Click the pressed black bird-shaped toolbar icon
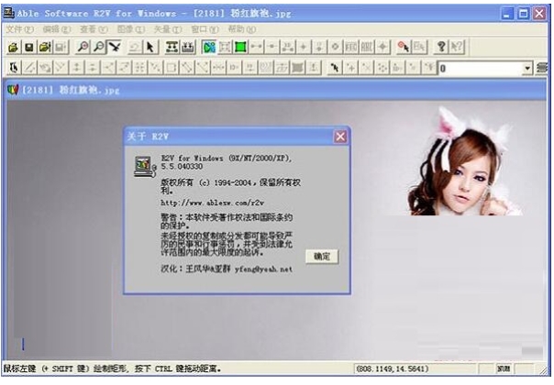The image size is (554, 385). pos(115,47)
